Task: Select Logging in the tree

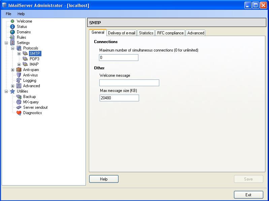Action: tap(30, 80)
